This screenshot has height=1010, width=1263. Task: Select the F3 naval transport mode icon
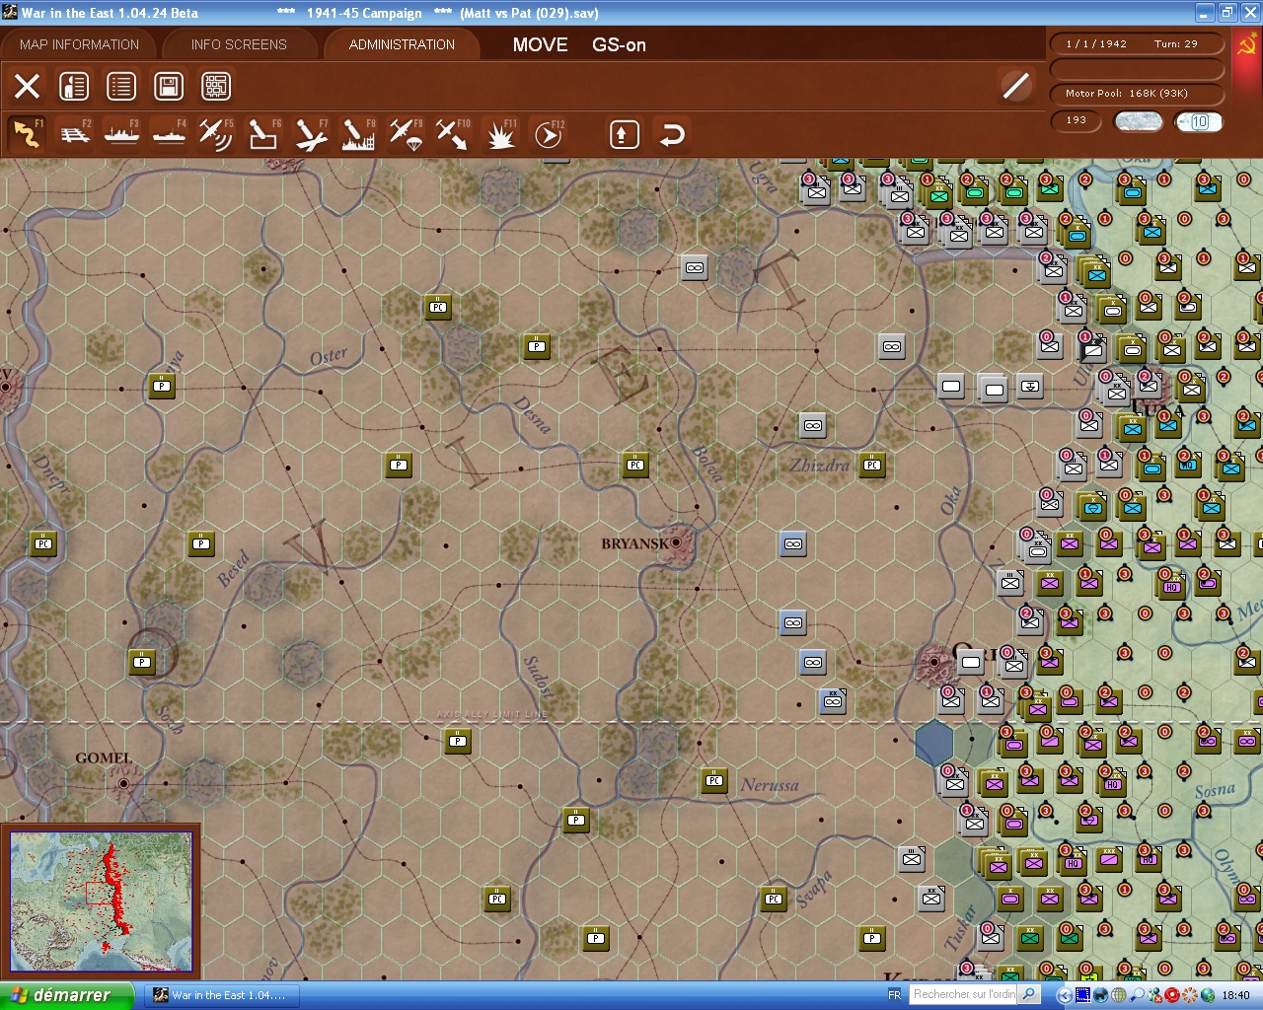point(121,134)
